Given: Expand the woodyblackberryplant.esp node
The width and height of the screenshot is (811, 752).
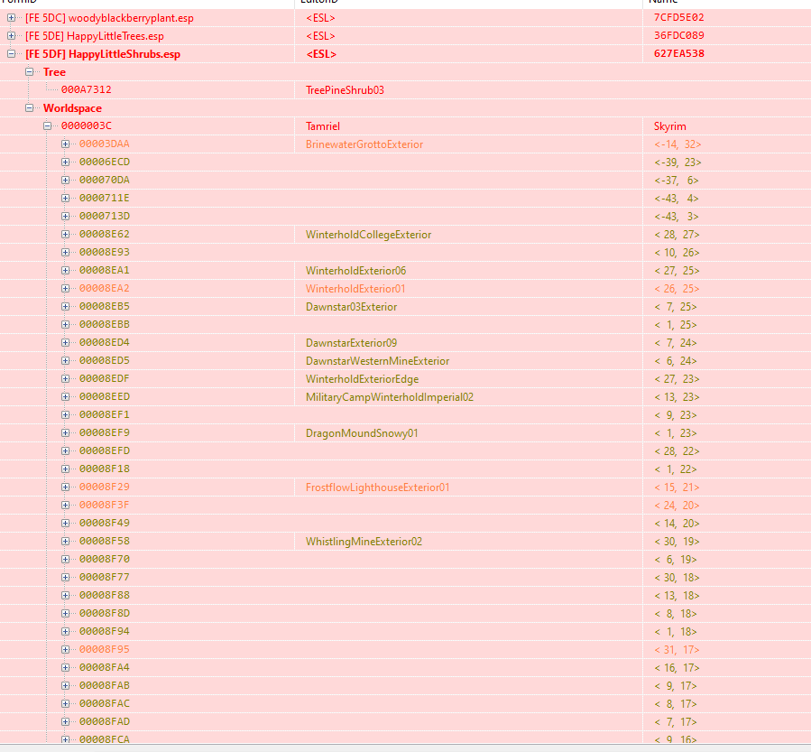Looking at the screenshot, I should tap(12, 17).
